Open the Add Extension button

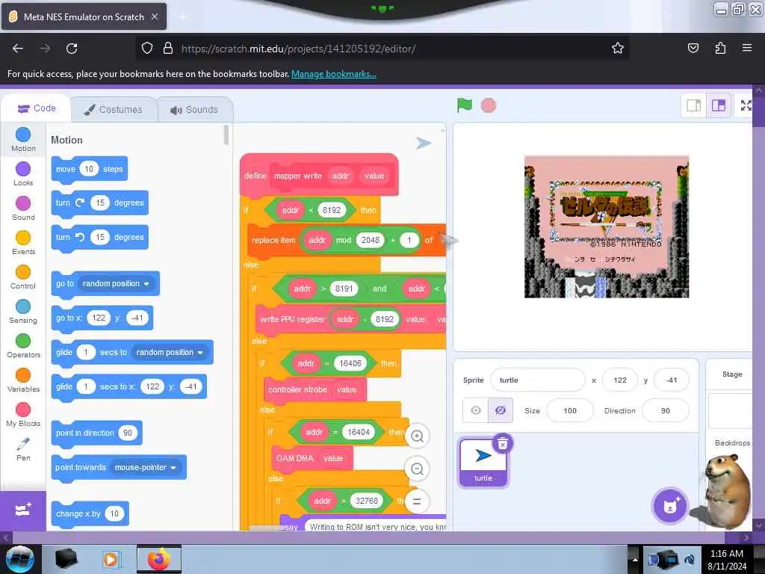23,510
